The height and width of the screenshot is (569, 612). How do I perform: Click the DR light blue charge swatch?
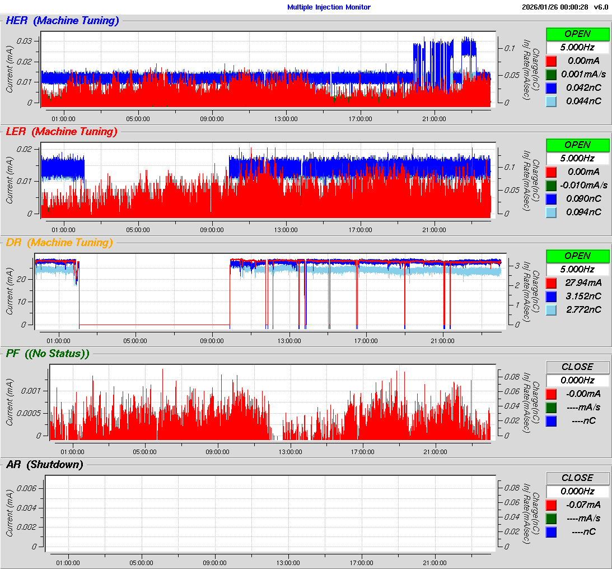(551, 309)
